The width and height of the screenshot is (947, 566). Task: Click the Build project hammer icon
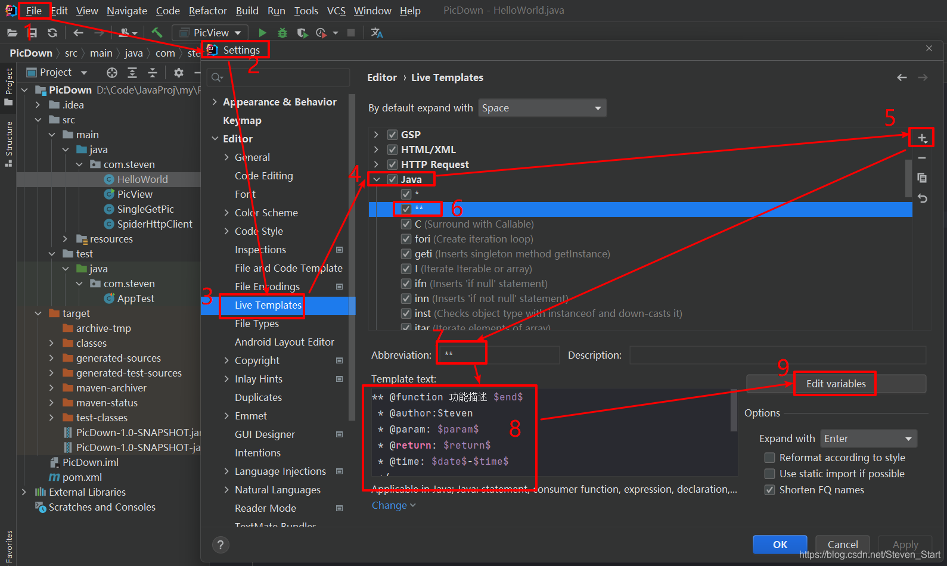157,33
